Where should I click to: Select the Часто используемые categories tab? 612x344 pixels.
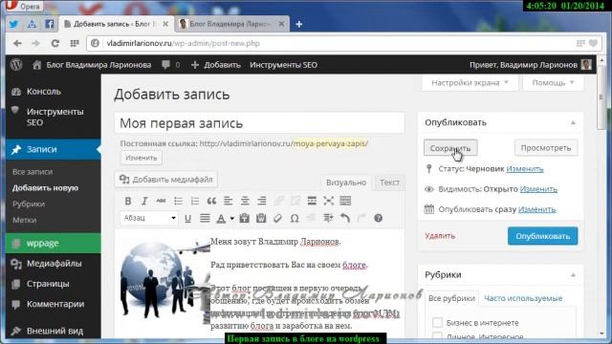pyautogui.click(x=523, y=298)
